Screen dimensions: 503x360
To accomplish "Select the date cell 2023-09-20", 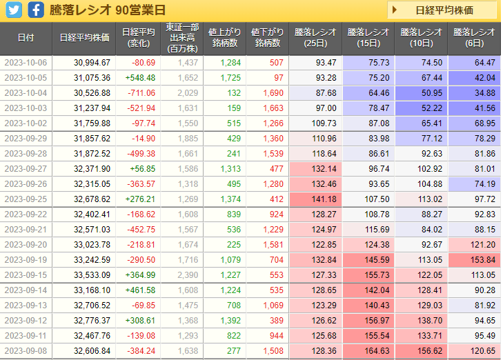I will (x=26, y=245).
